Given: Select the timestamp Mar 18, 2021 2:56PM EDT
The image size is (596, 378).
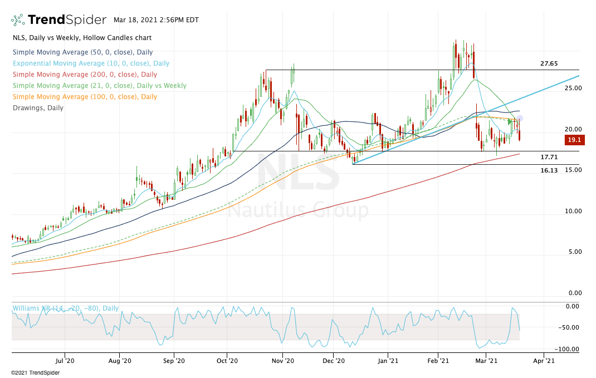Looking at the screenshot, I should point(156,19).
